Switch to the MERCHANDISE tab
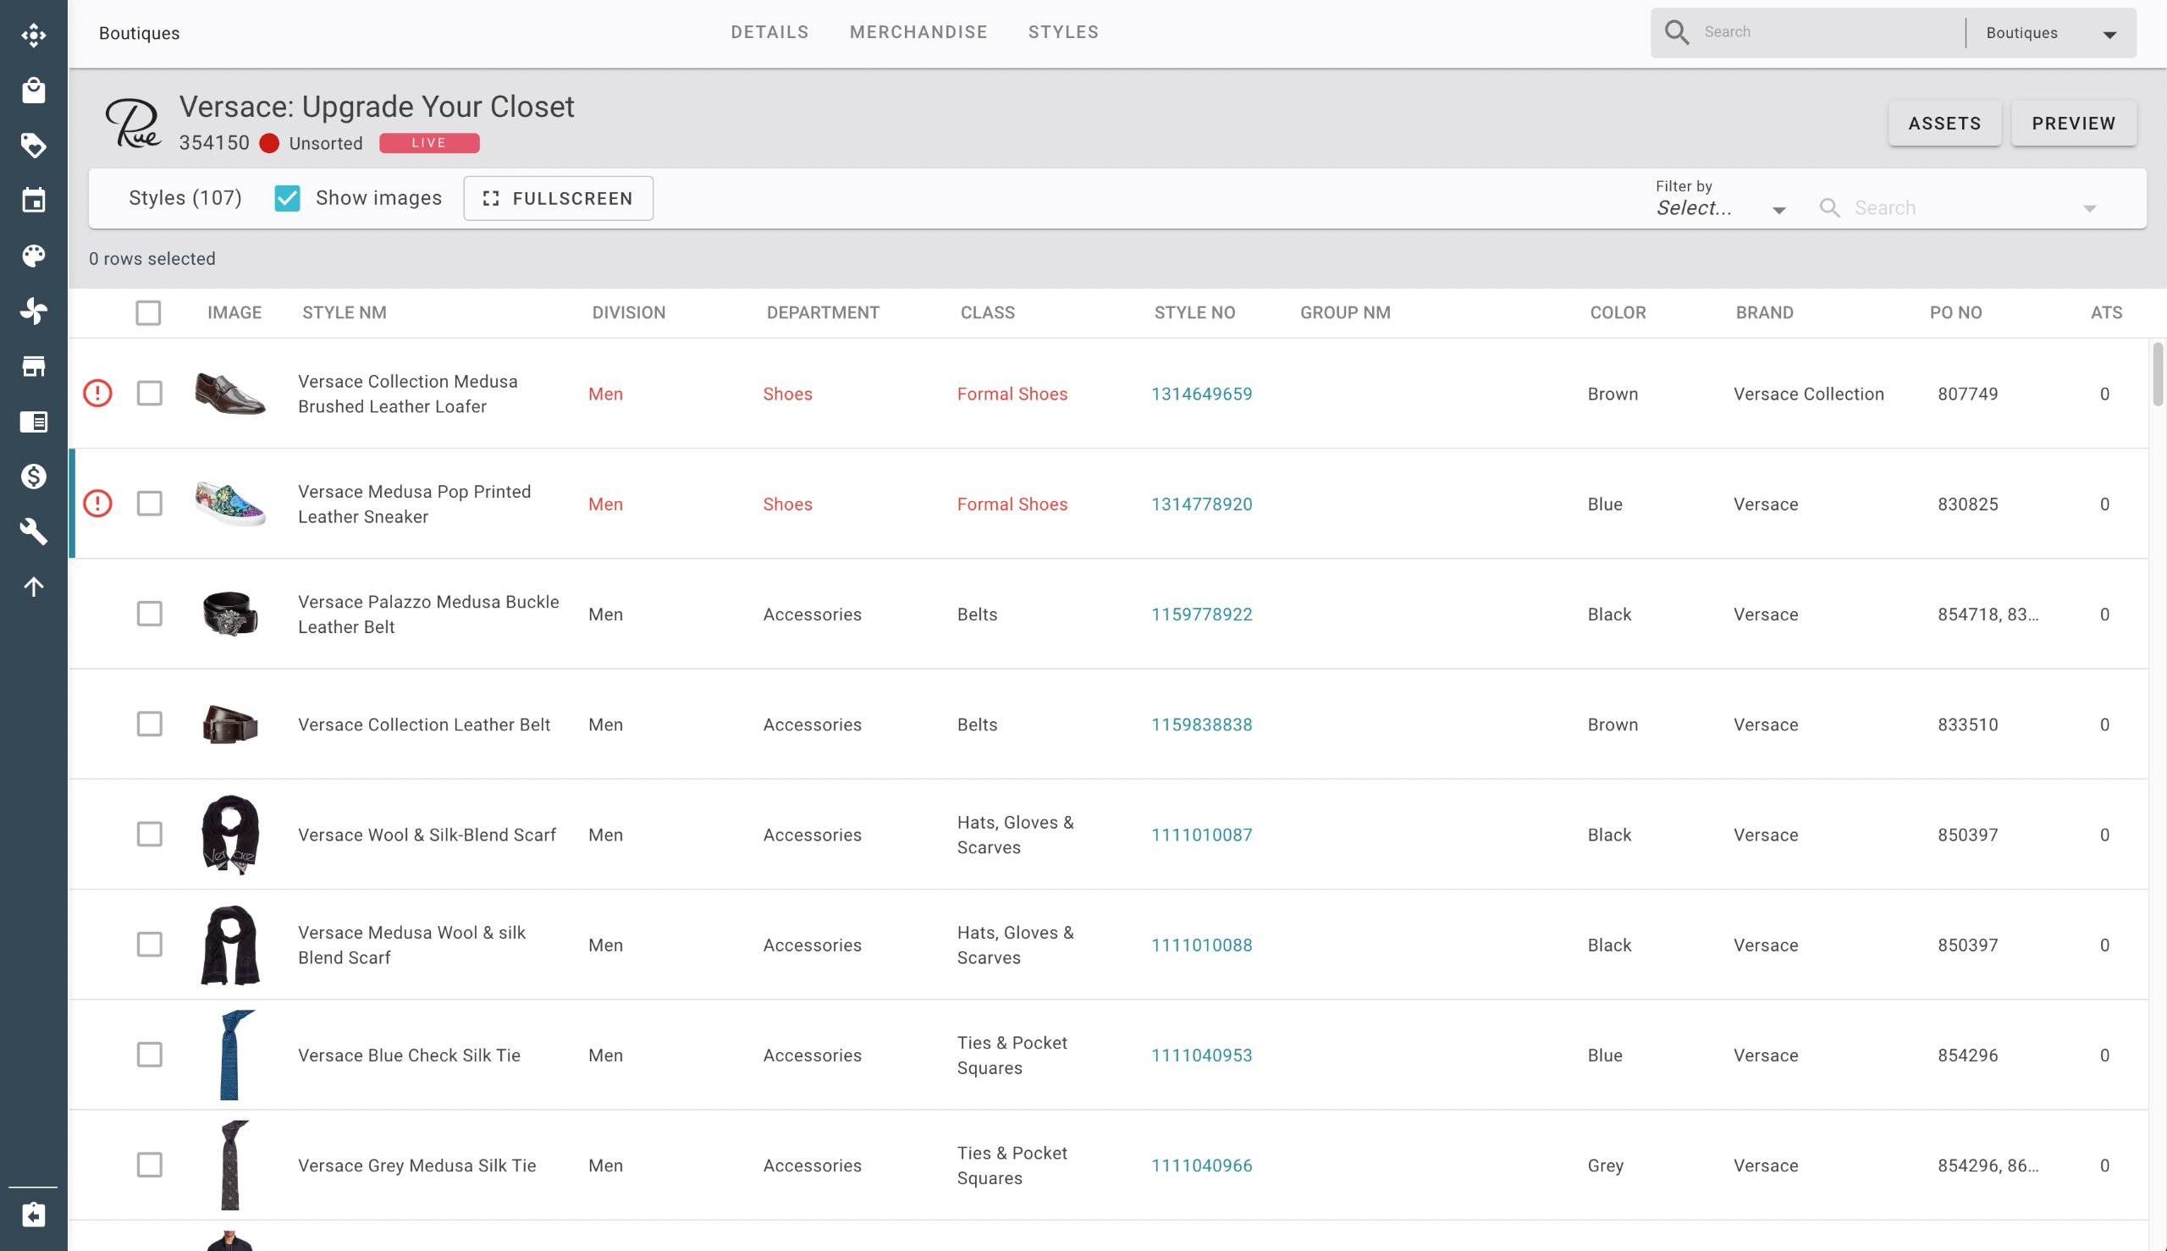Image resolution: width=2167 pixels, height=1251 pixels. (x=918, y=33)
